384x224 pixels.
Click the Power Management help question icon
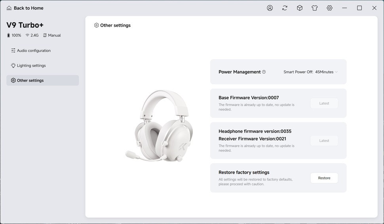tap(264, 72)
